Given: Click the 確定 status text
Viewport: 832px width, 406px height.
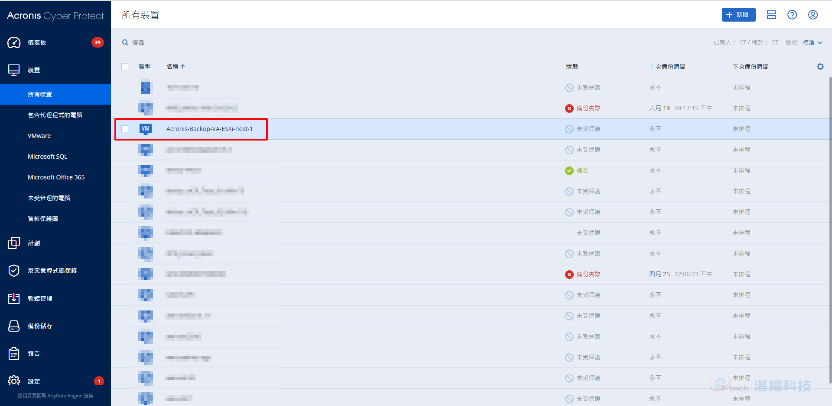Looking at the screenshot, I should pos(582,170).
